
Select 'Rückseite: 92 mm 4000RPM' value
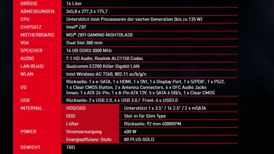tap(152, 124)
